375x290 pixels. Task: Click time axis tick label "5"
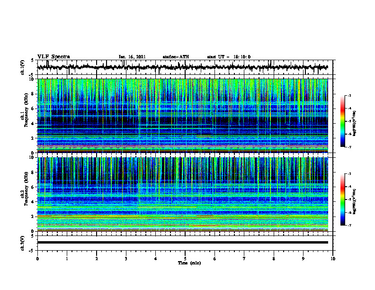point(185,259)
